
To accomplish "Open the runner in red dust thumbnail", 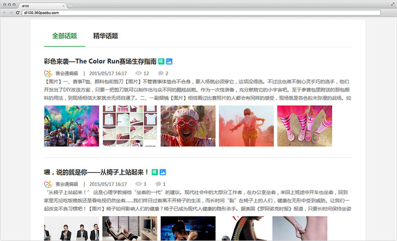I will pos(246,126).
